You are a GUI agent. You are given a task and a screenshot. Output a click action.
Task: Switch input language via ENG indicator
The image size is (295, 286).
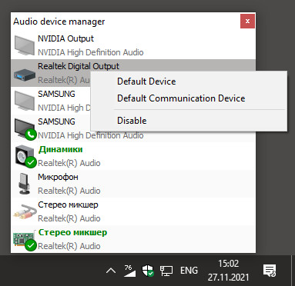click(189, 271)
